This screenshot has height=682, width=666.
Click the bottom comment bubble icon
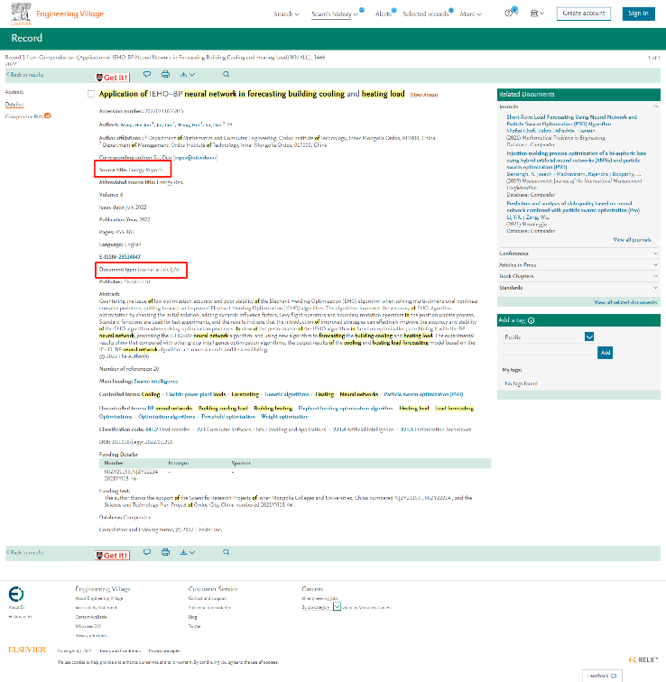[x=147, y=552]
